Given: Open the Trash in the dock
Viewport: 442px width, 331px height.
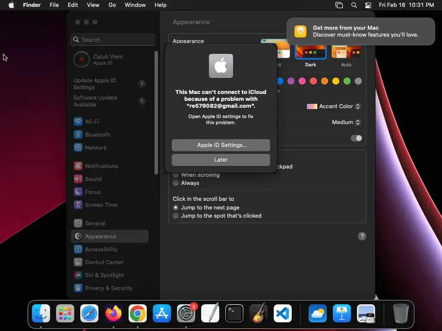Looking at the screenshot, I should click(x=401, y=313).
